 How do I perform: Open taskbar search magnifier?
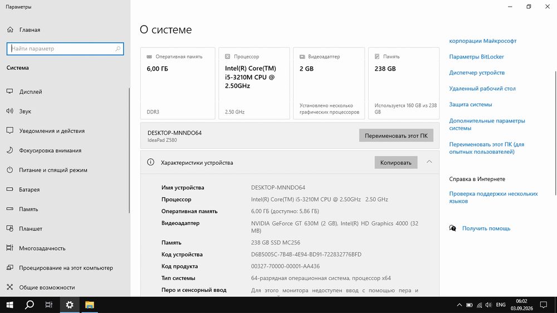(30, 305)
